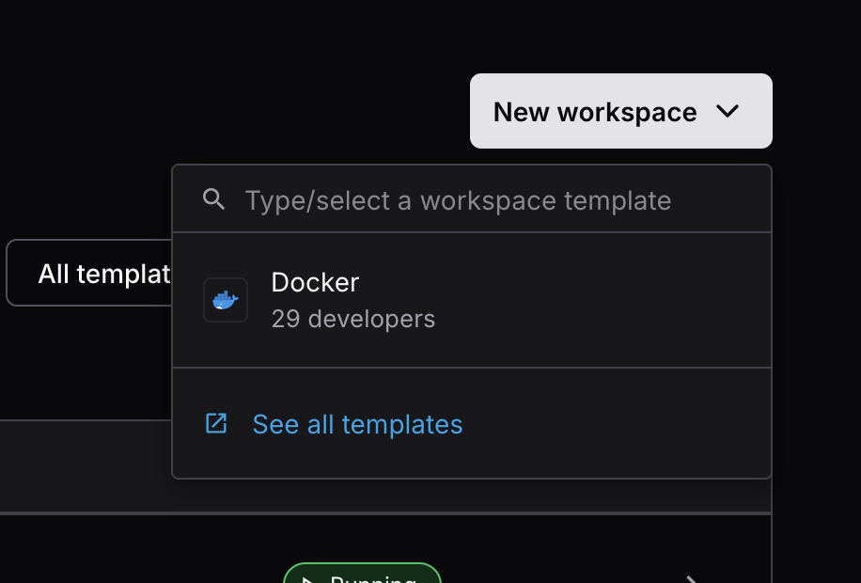This screenshot has height=583, width=861.
Task: Open the All templates filter dropdown
Action: [89, 273]
